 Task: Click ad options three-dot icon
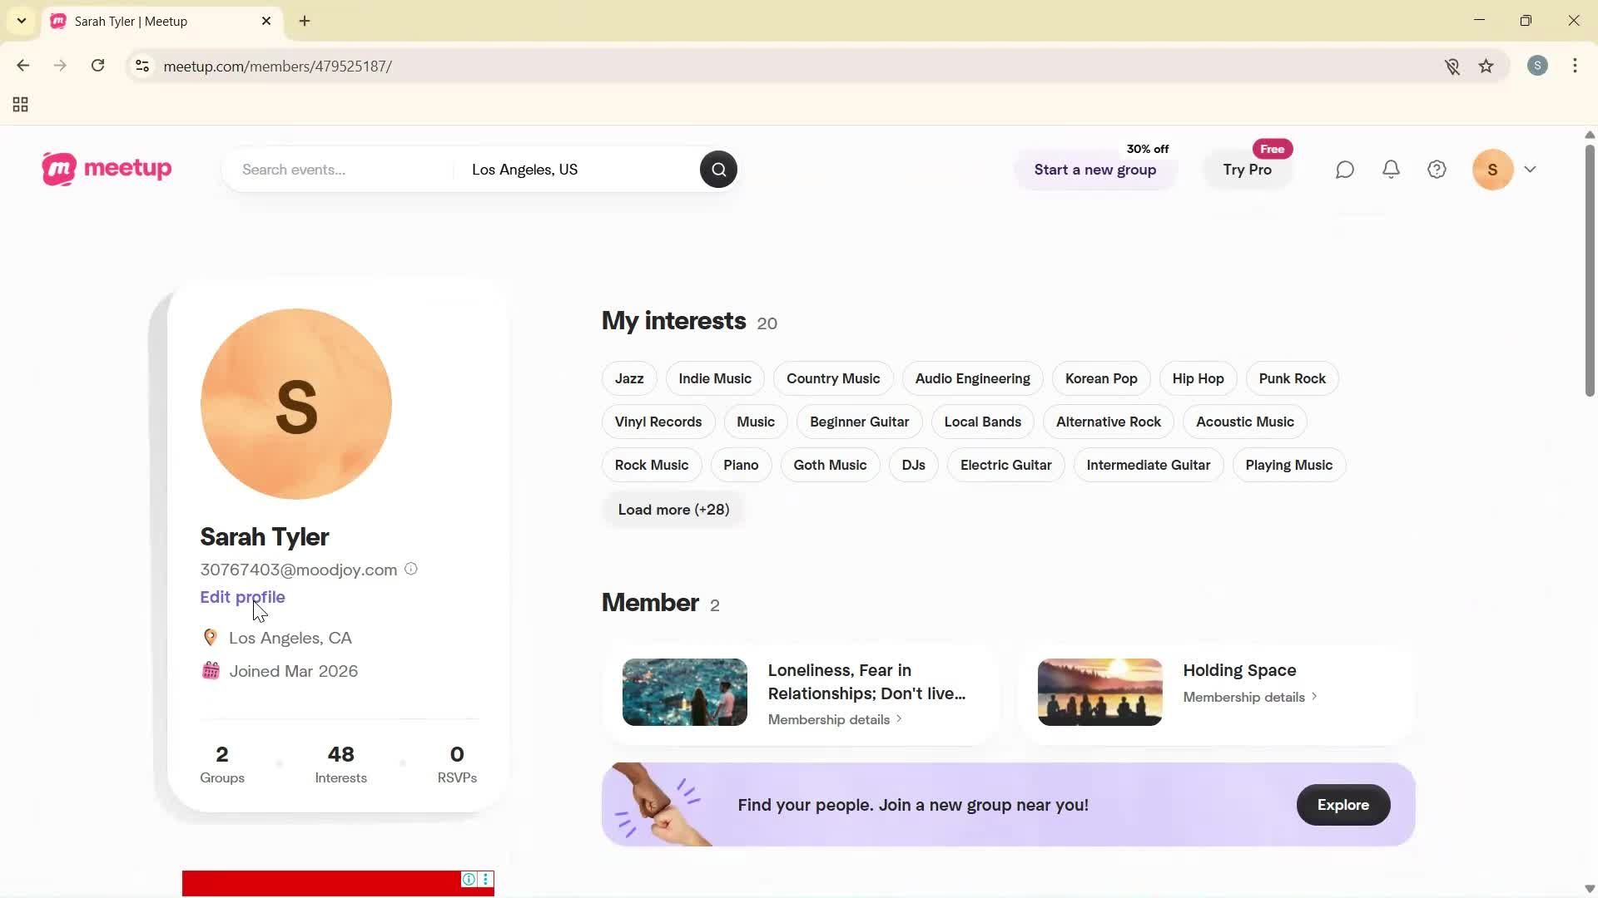pyautogui.click(x=485, y=880)
